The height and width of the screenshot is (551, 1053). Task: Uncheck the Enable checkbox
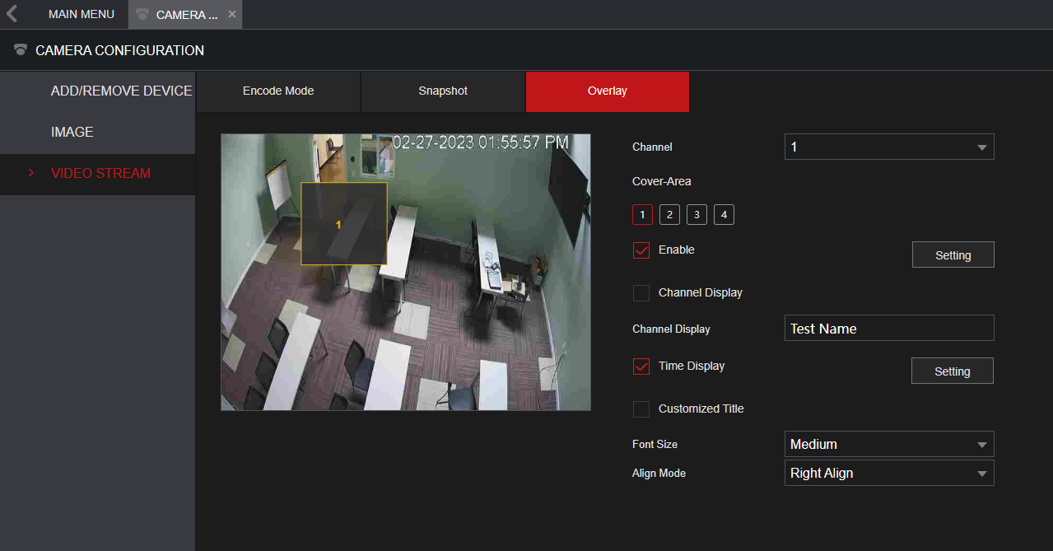tap(641, 250)
